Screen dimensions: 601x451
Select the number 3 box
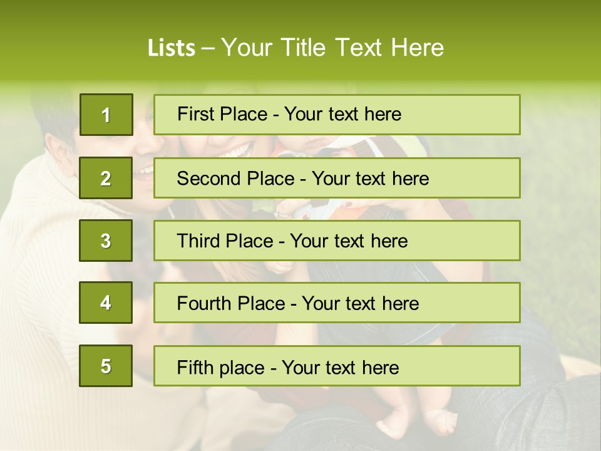pos(106,241)
